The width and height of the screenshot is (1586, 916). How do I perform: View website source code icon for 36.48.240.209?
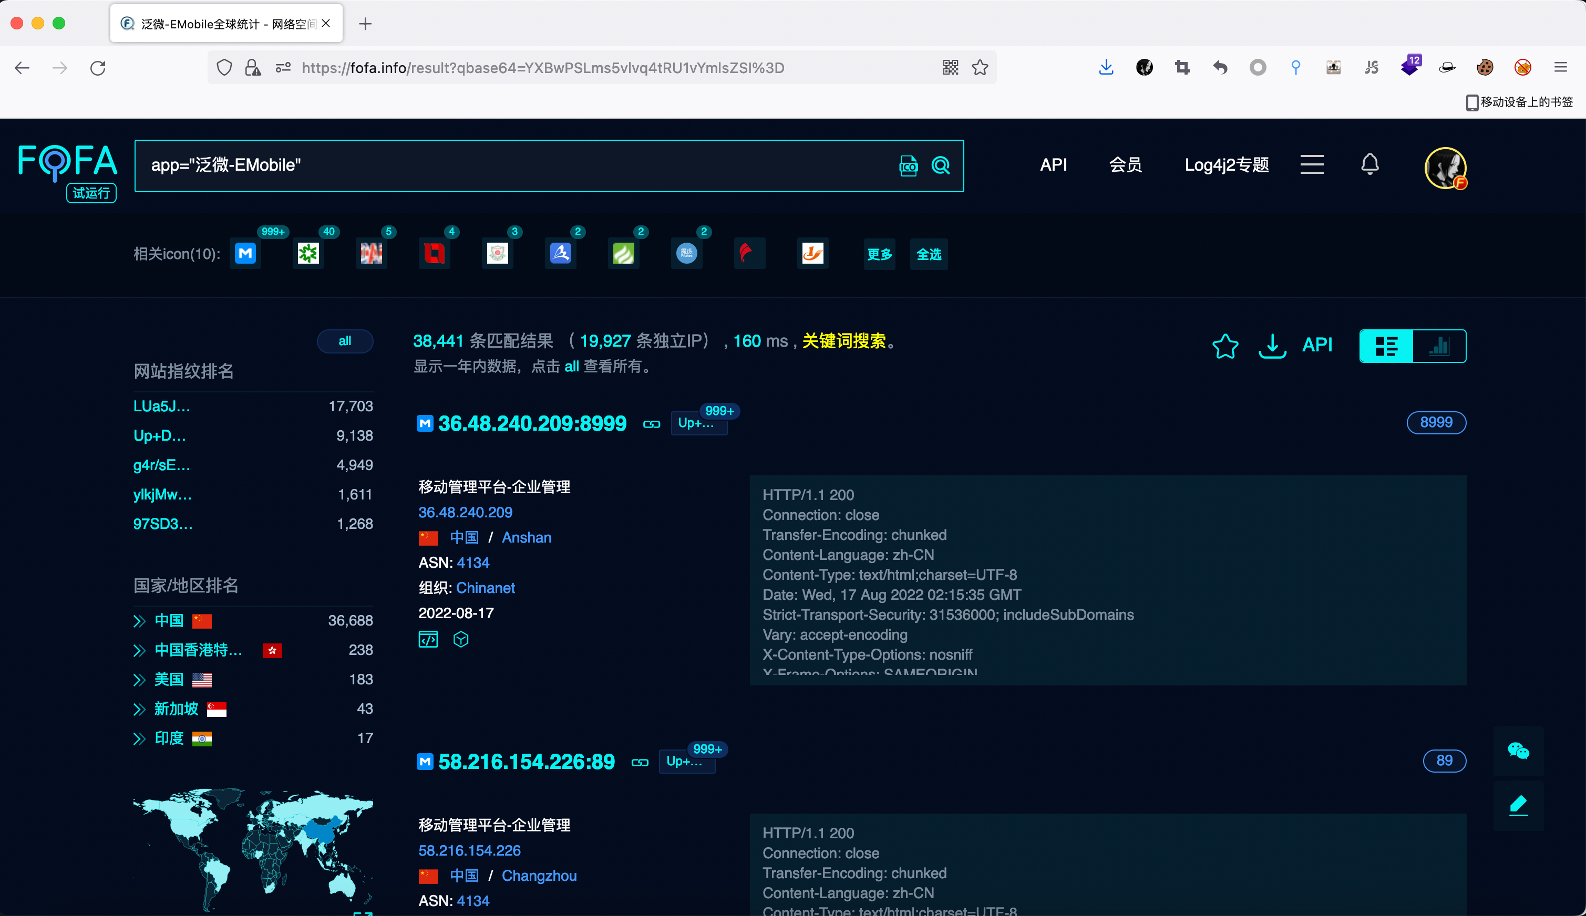coord(428,639)
